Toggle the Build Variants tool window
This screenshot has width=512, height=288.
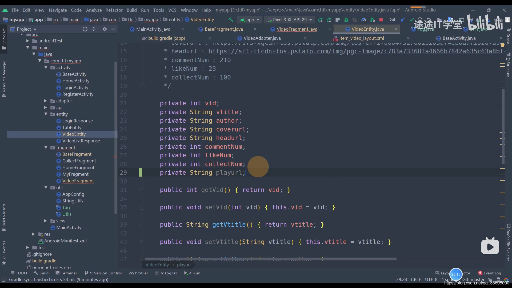[x=4, y=217]
